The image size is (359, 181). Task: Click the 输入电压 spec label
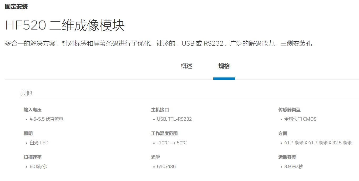click(x=33, y=110)
